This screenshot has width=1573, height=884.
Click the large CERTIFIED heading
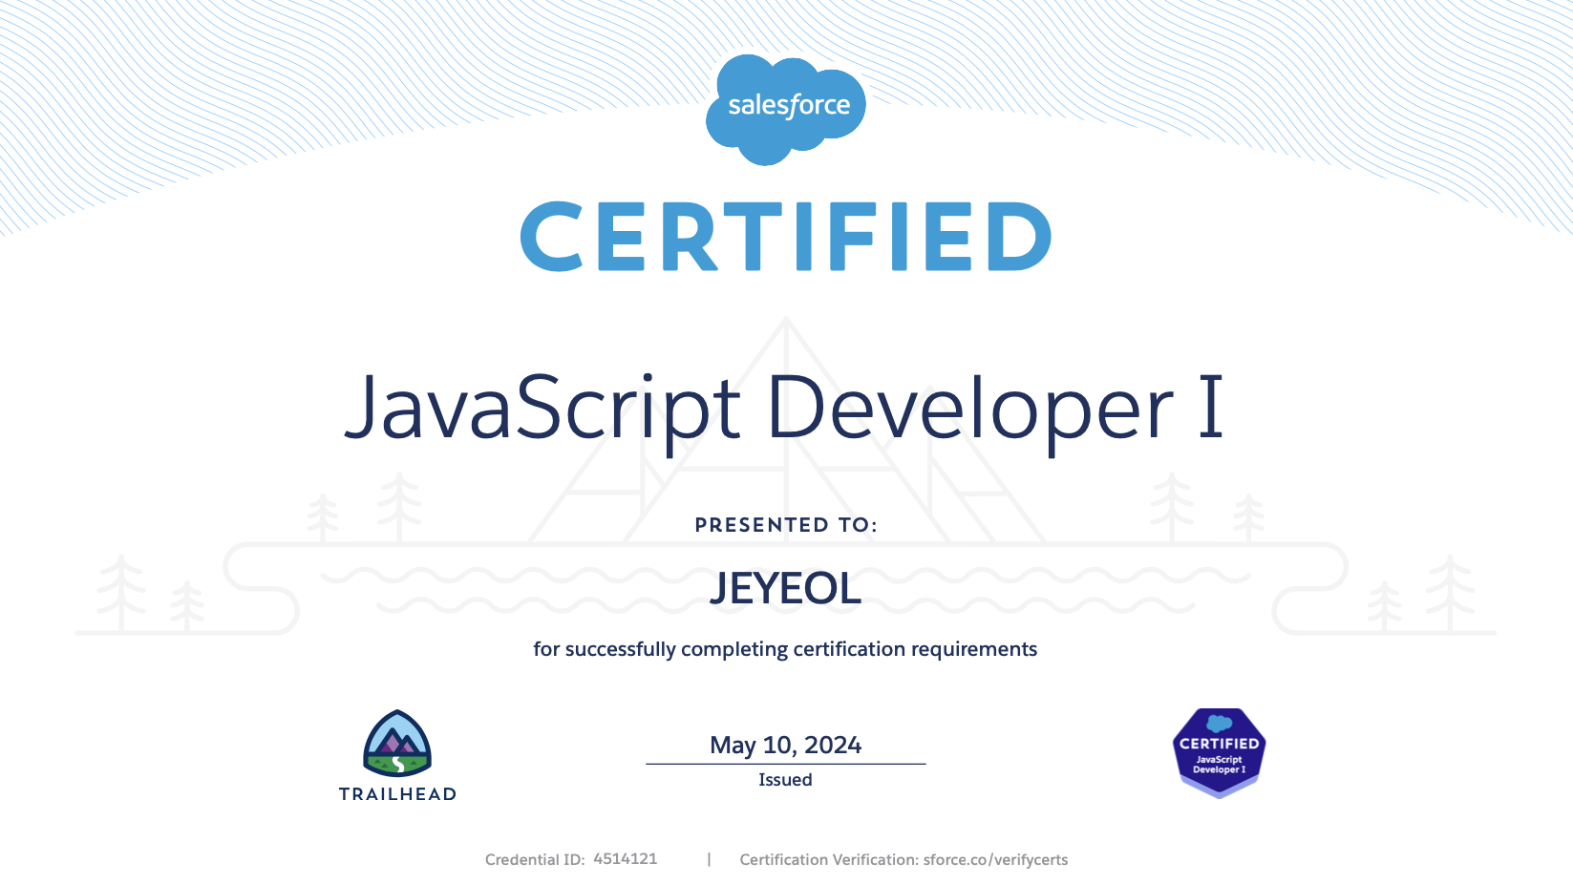pos(785,236)
